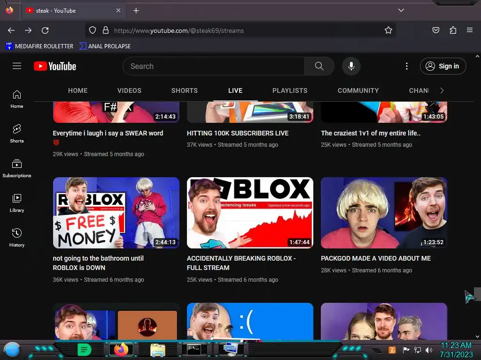Reload the page with the refresh icon
This screenshot has width=481, height=360.
[x=45, y=30]
